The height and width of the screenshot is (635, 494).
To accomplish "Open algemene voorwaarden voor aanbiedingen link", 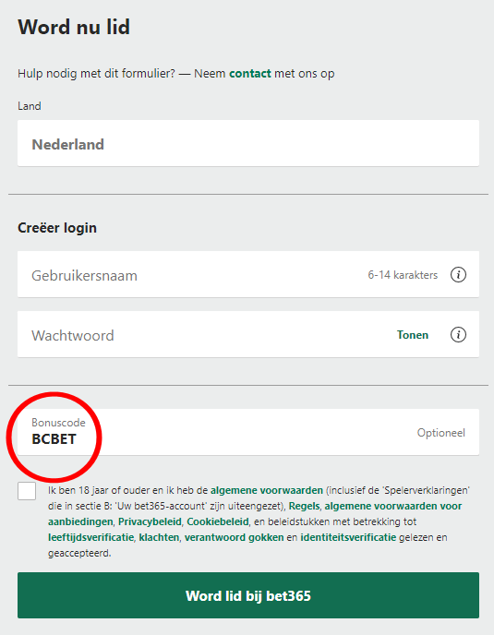I will coord(393,506).
